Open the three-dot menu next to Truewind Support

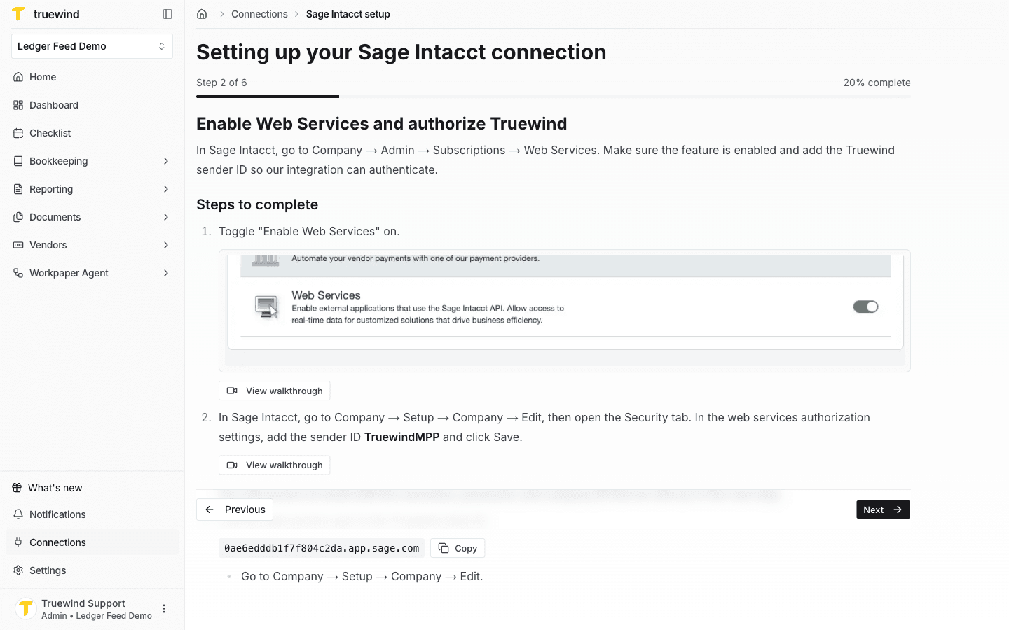coord(163,608)
